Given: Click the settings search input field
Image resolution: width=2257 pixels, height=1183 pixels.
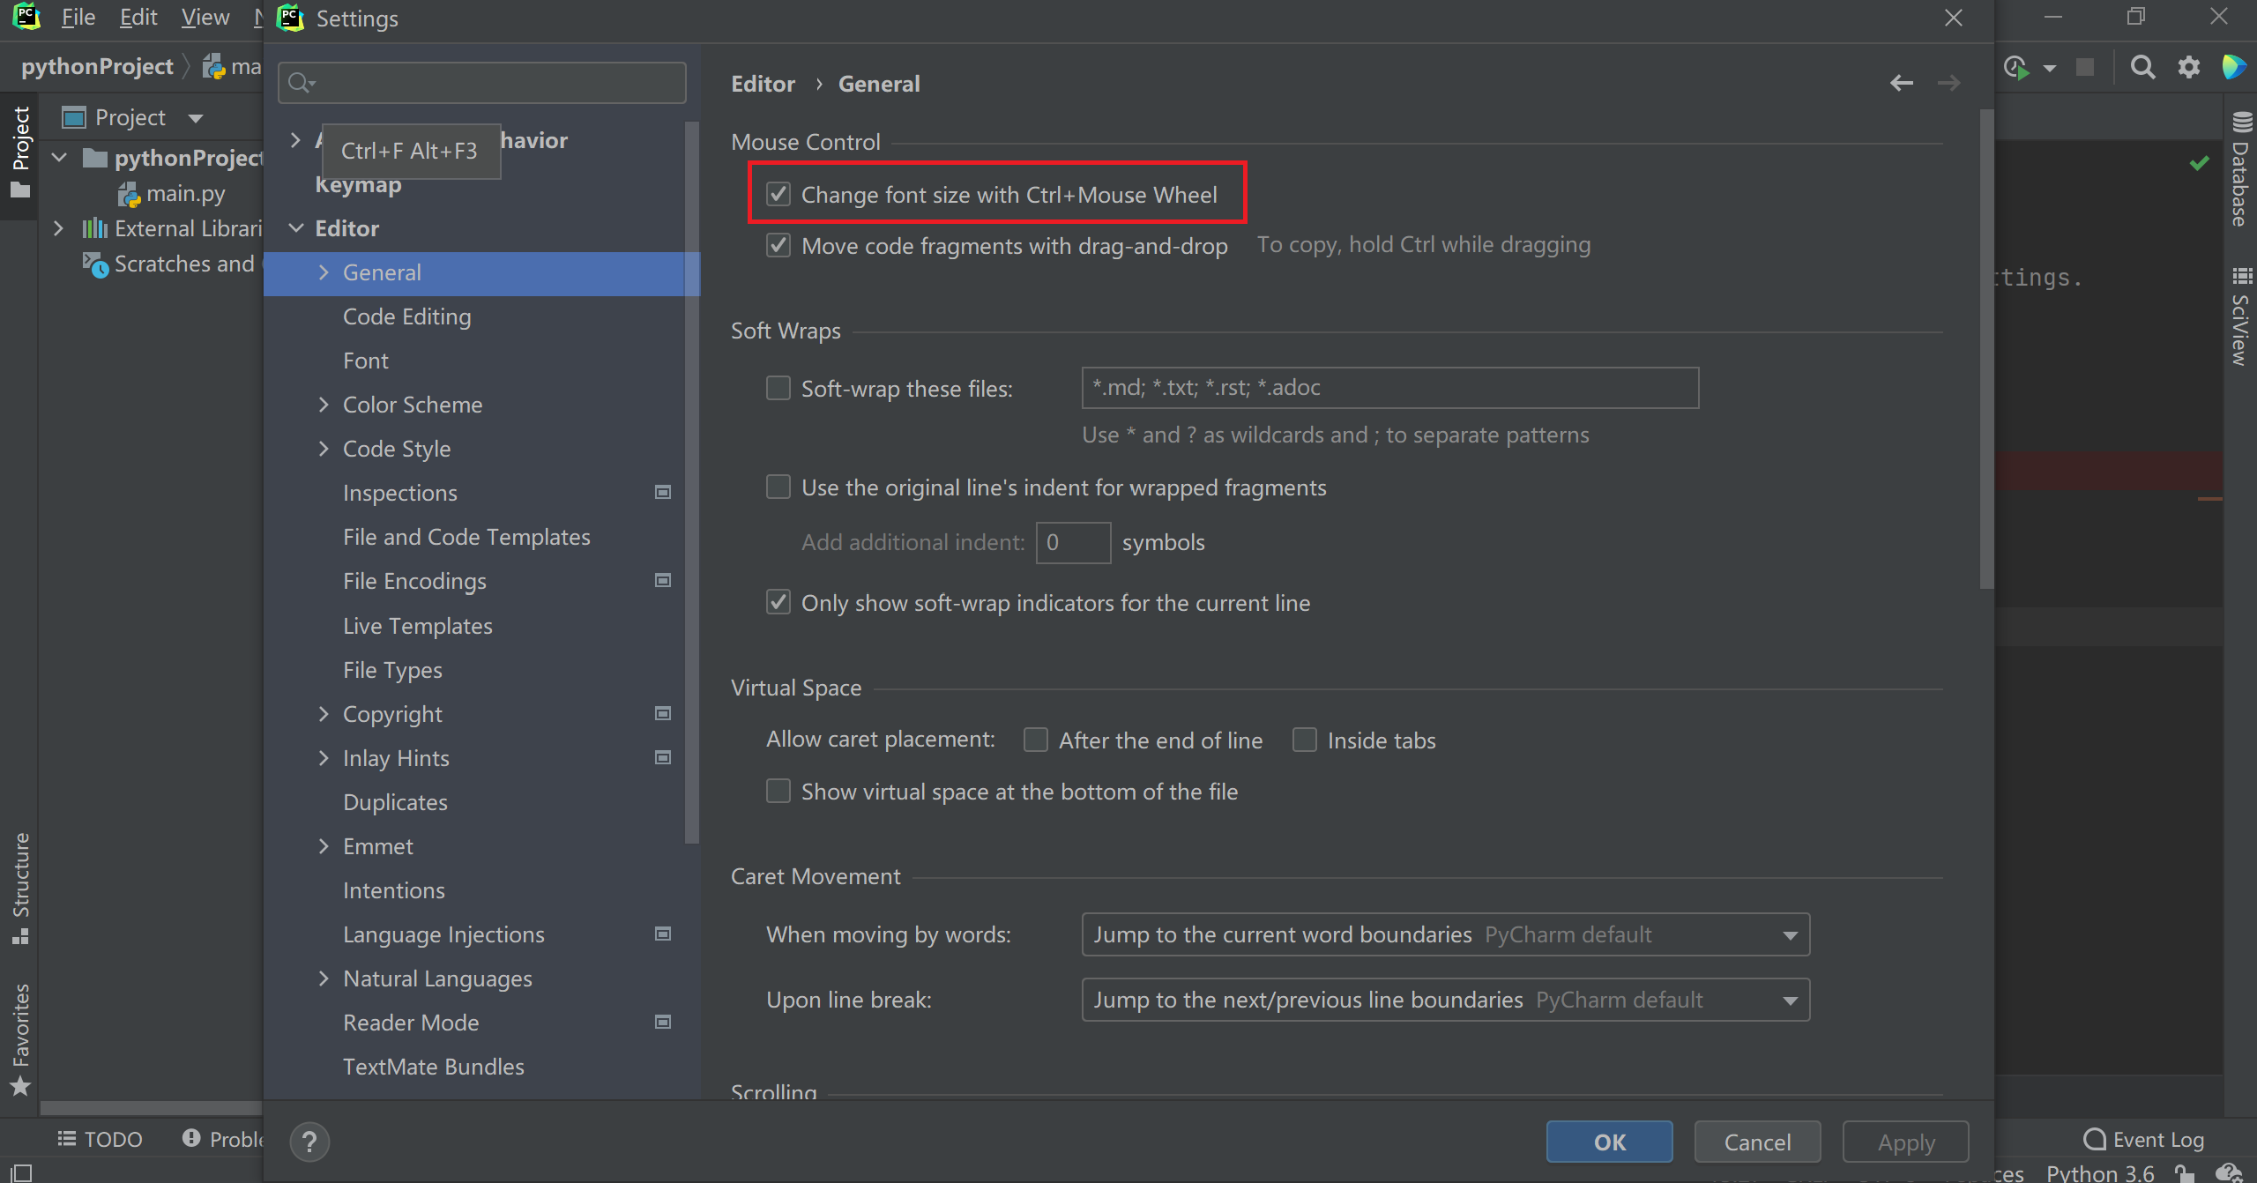Looking at the screenshot, I should point(494,83).
